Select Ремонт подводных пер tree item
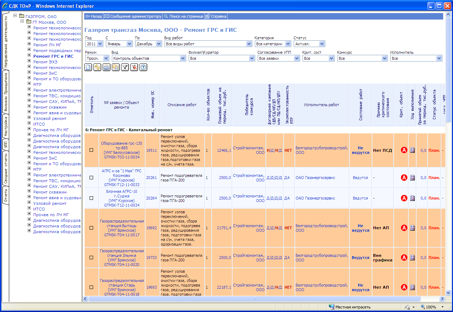The width and height of the screenshot is (453, 312). (57, 51)
